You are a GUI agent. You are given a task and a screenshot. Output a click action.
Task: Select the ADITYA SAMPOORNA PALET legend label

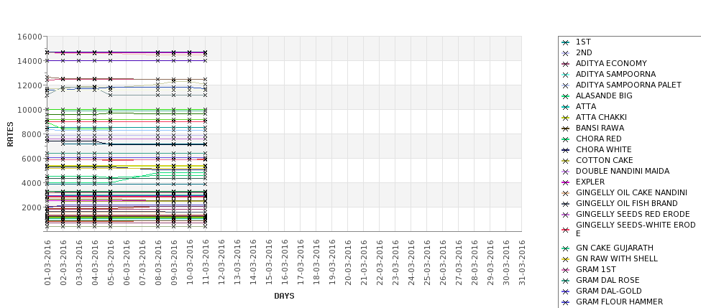[628, 85]
